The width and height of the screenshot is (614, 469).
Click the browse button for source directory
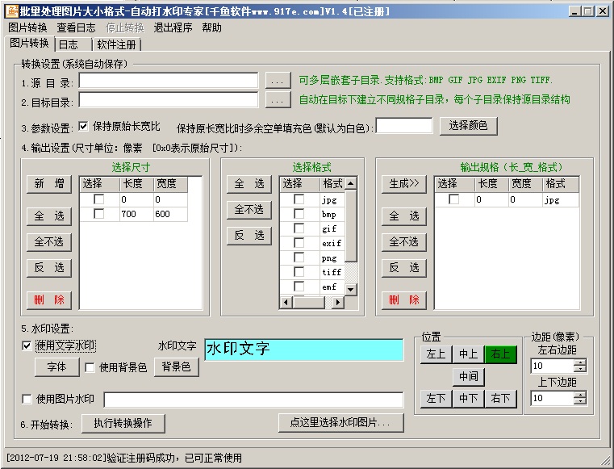click(278, 81)
